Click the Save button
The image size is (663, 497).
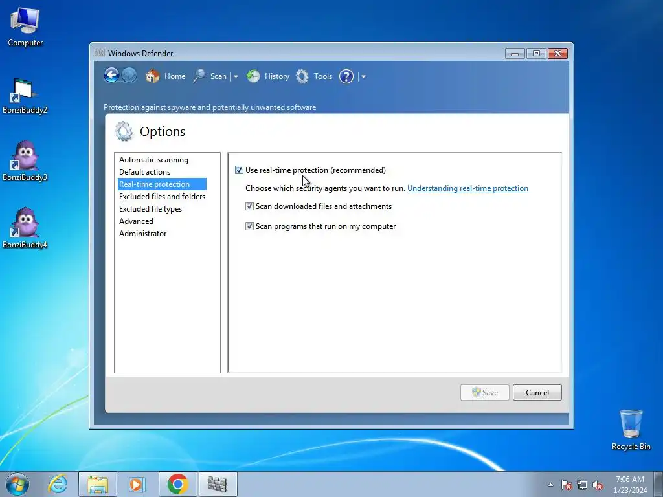pos(484,393)
